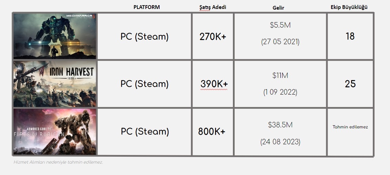Click PC (Steam) in MechWarrior row
The image size is (390, 175).
click(x=144, y=37)
